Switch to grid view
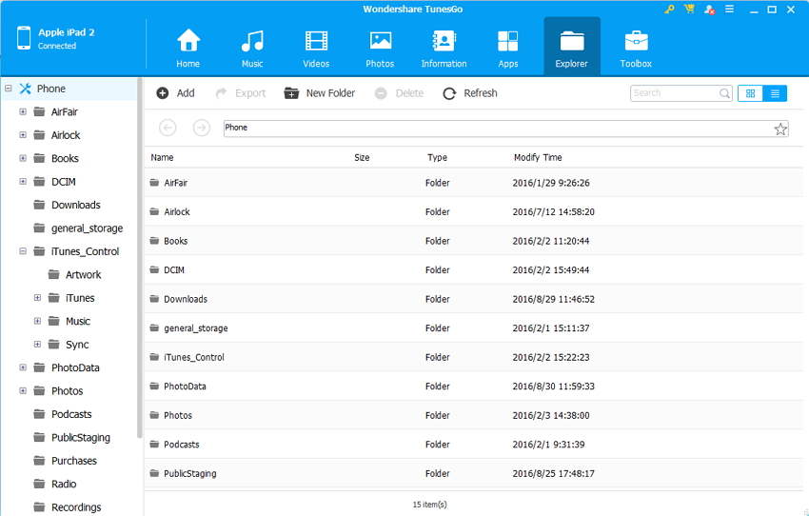Viewport: 809px width, 516px height. (750, 93)
